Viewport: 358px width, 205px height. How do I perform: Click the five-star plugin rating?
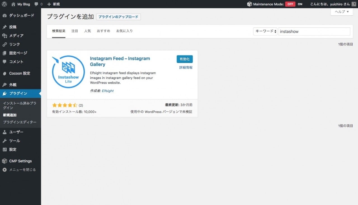(65, 105)
